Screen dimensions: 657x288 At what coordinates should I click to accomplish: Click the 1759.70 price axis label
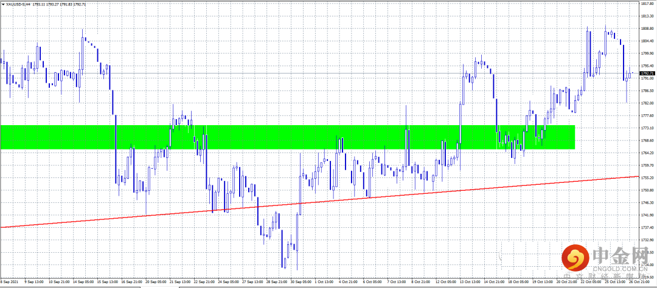coord(648,165)
